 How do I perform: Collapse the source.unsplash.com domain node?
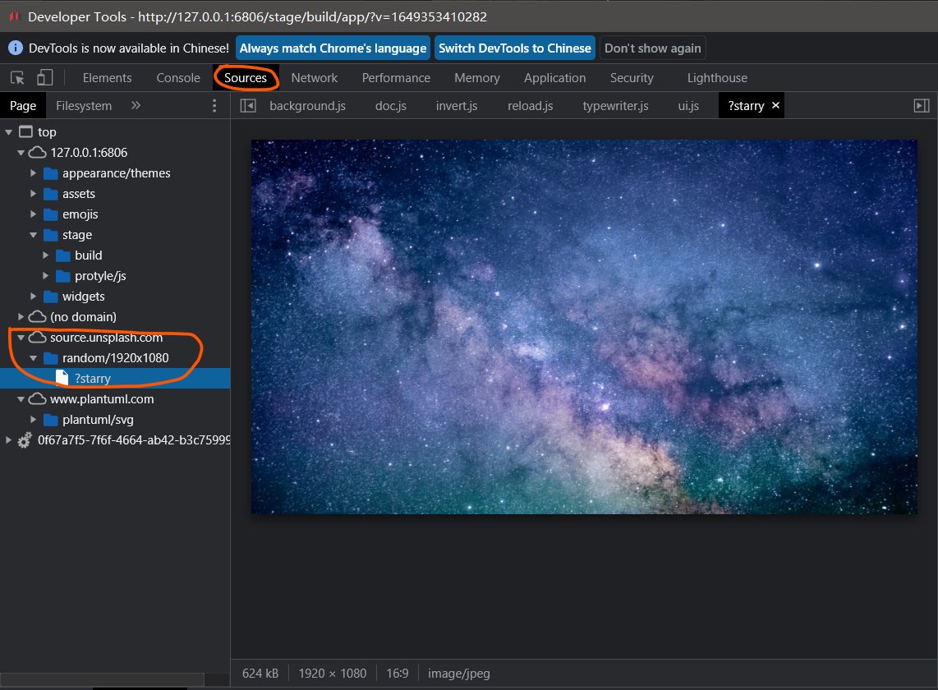click(21, 338)
